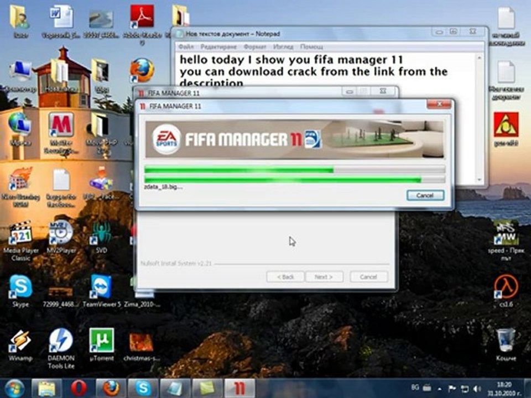The image size is (531, 398).
Task: Click Notepad scrollbar down arrow
Action: click(479, 180)
